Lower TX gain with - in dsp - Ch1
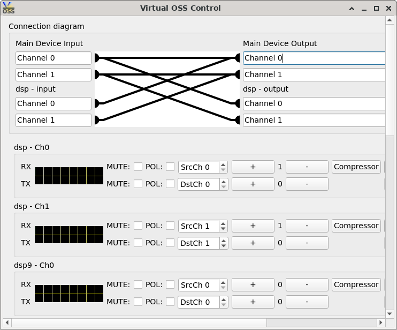The height and width of the screenshot is (330, 397). [x=307, y=243]
